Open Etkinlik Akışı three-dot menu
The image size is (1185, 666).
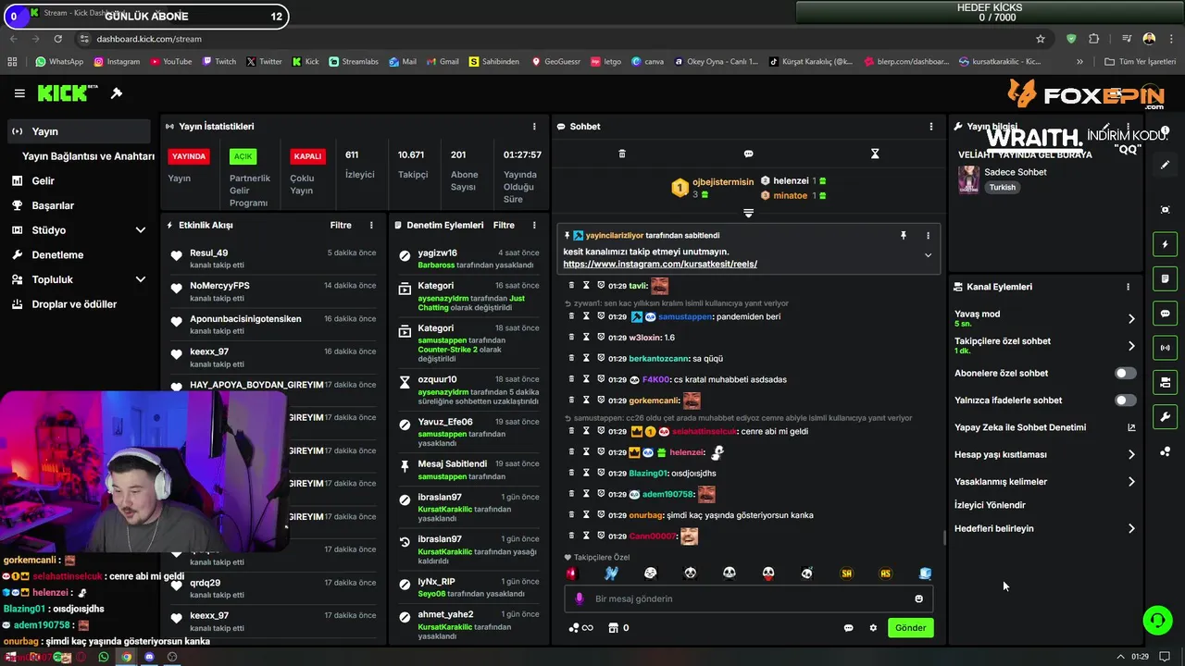[371, 225]
